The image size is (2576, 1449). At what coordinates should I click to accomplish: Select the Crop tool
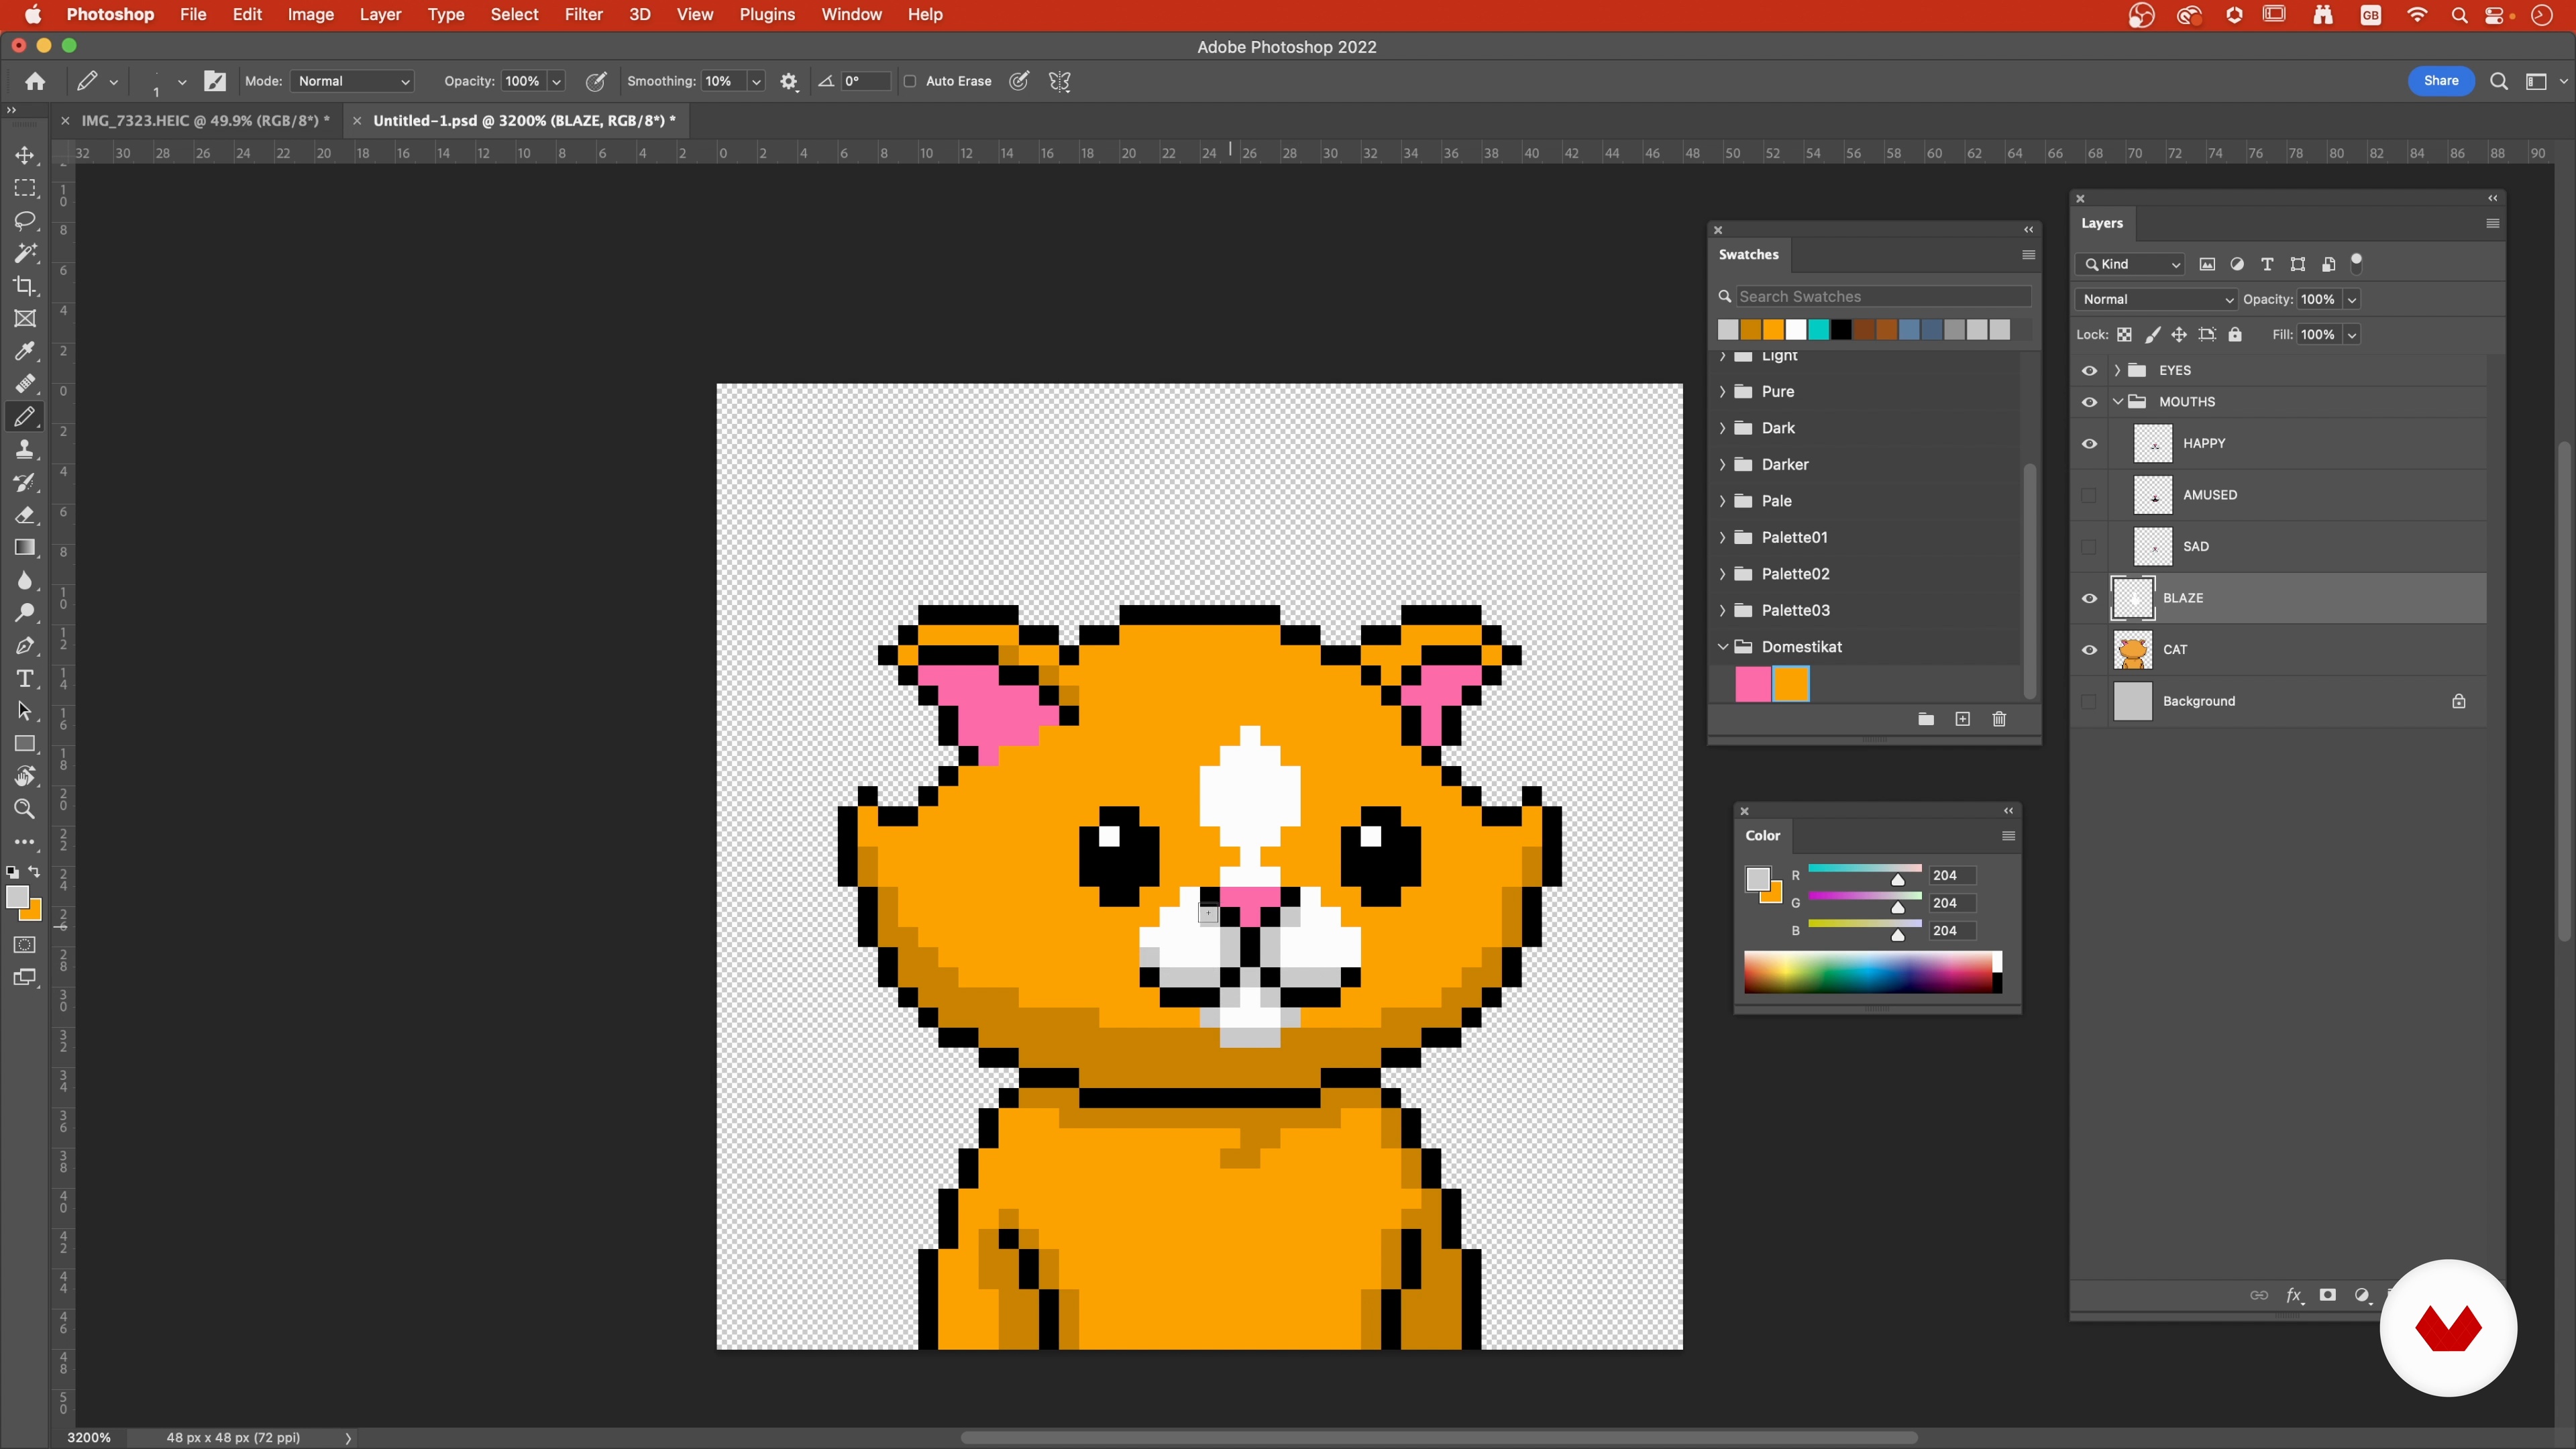coord(25,286)
